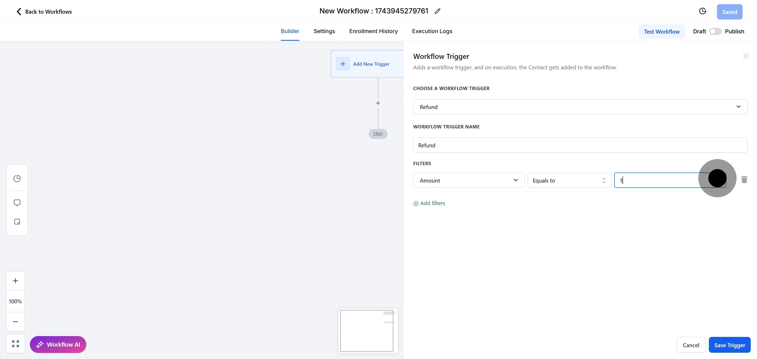This screenshot has height=359, width=757.
Task: Delete the Amount filter with trash icon
Action: (x=744, y=180)
